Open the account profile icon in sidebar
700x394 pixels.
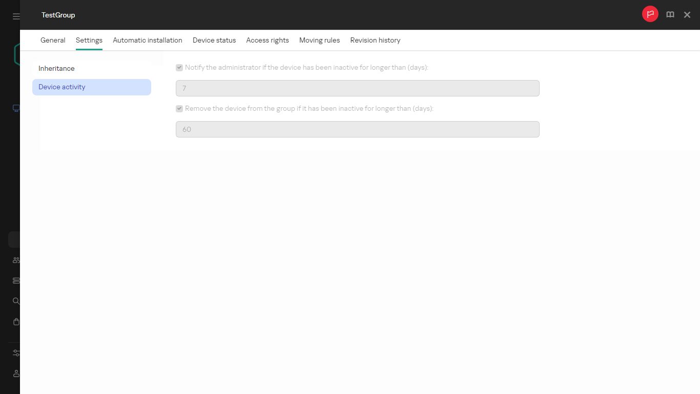click(15, 373)
